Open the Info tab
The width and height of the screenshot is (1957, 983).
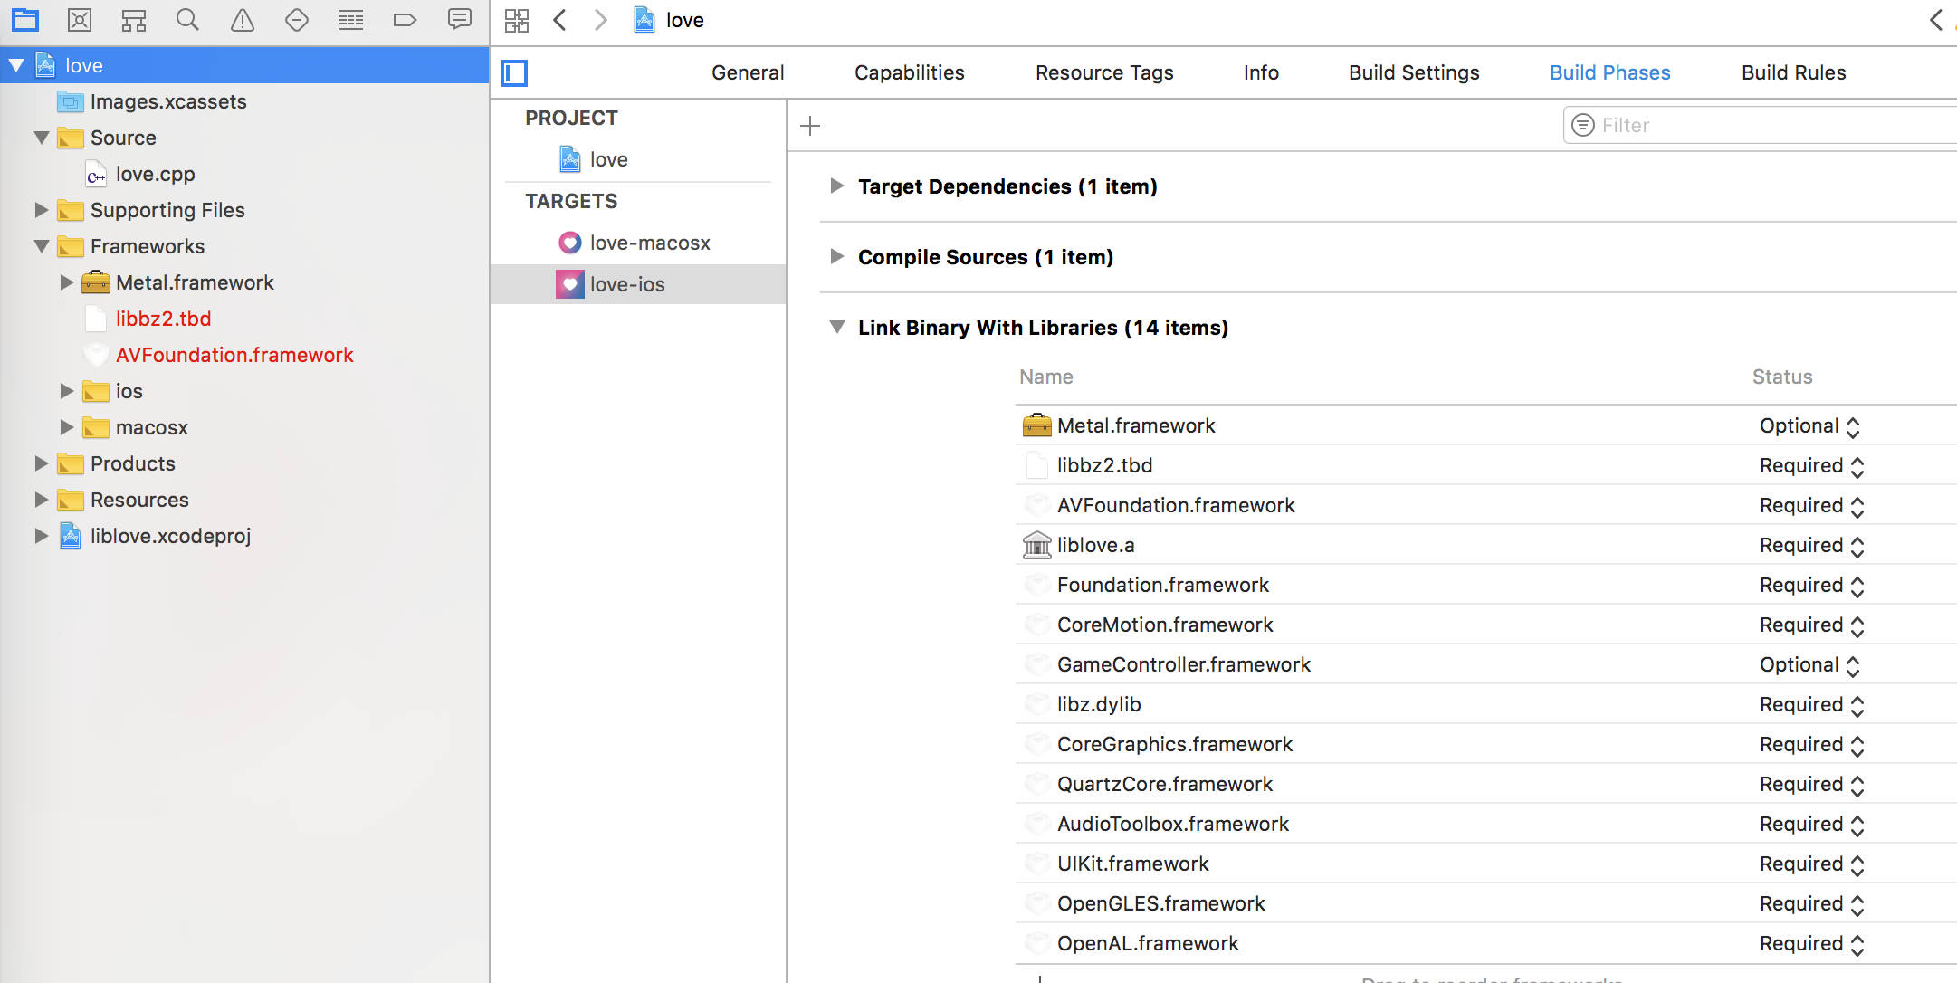pos(1261,72)
